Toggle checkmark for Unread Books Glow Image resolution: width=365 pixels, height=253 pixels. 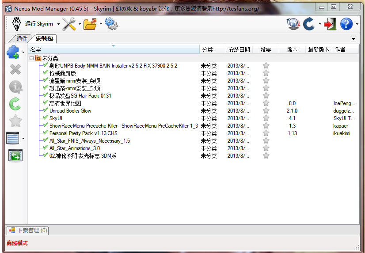coord(46,110)
